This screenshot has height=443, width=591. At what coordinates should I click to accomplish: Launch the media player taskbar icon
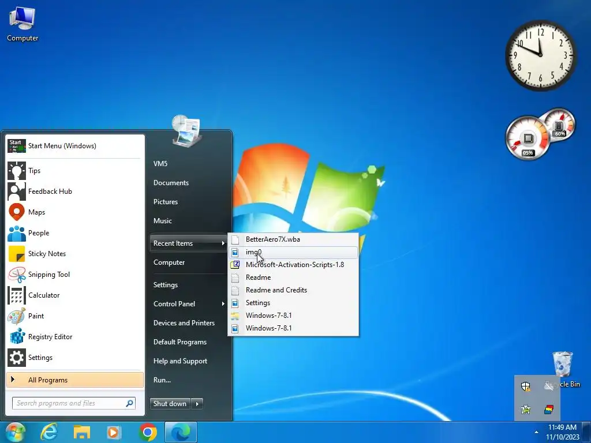coord(114,432)
